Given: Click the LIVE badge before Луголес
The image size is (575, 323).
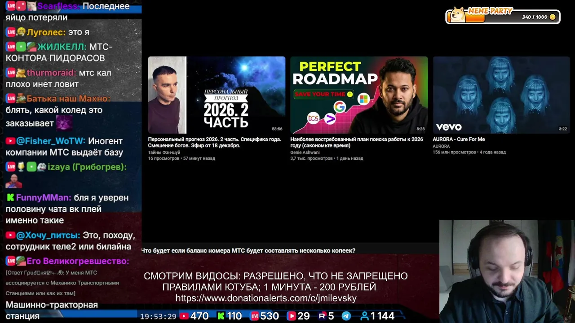Looking at the screenshot, I should (10, 32).
